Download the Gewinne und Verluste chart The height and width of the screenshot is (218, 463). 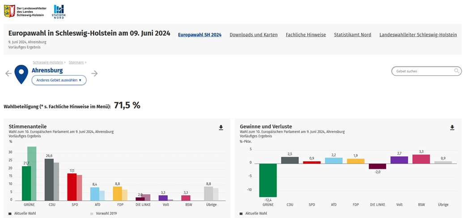pyautogui.click(x=452, y=128)
